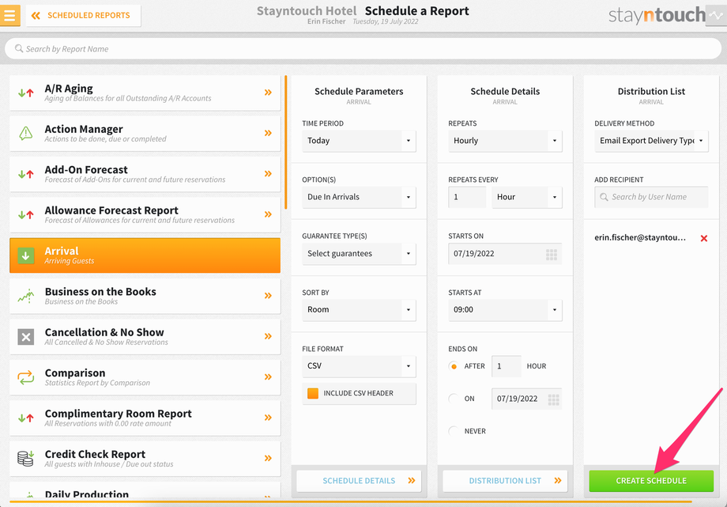Open Complimentary Room Report chevron
Image resolution: width=727 pixels, height=507 pixels.
coord(268,418)
